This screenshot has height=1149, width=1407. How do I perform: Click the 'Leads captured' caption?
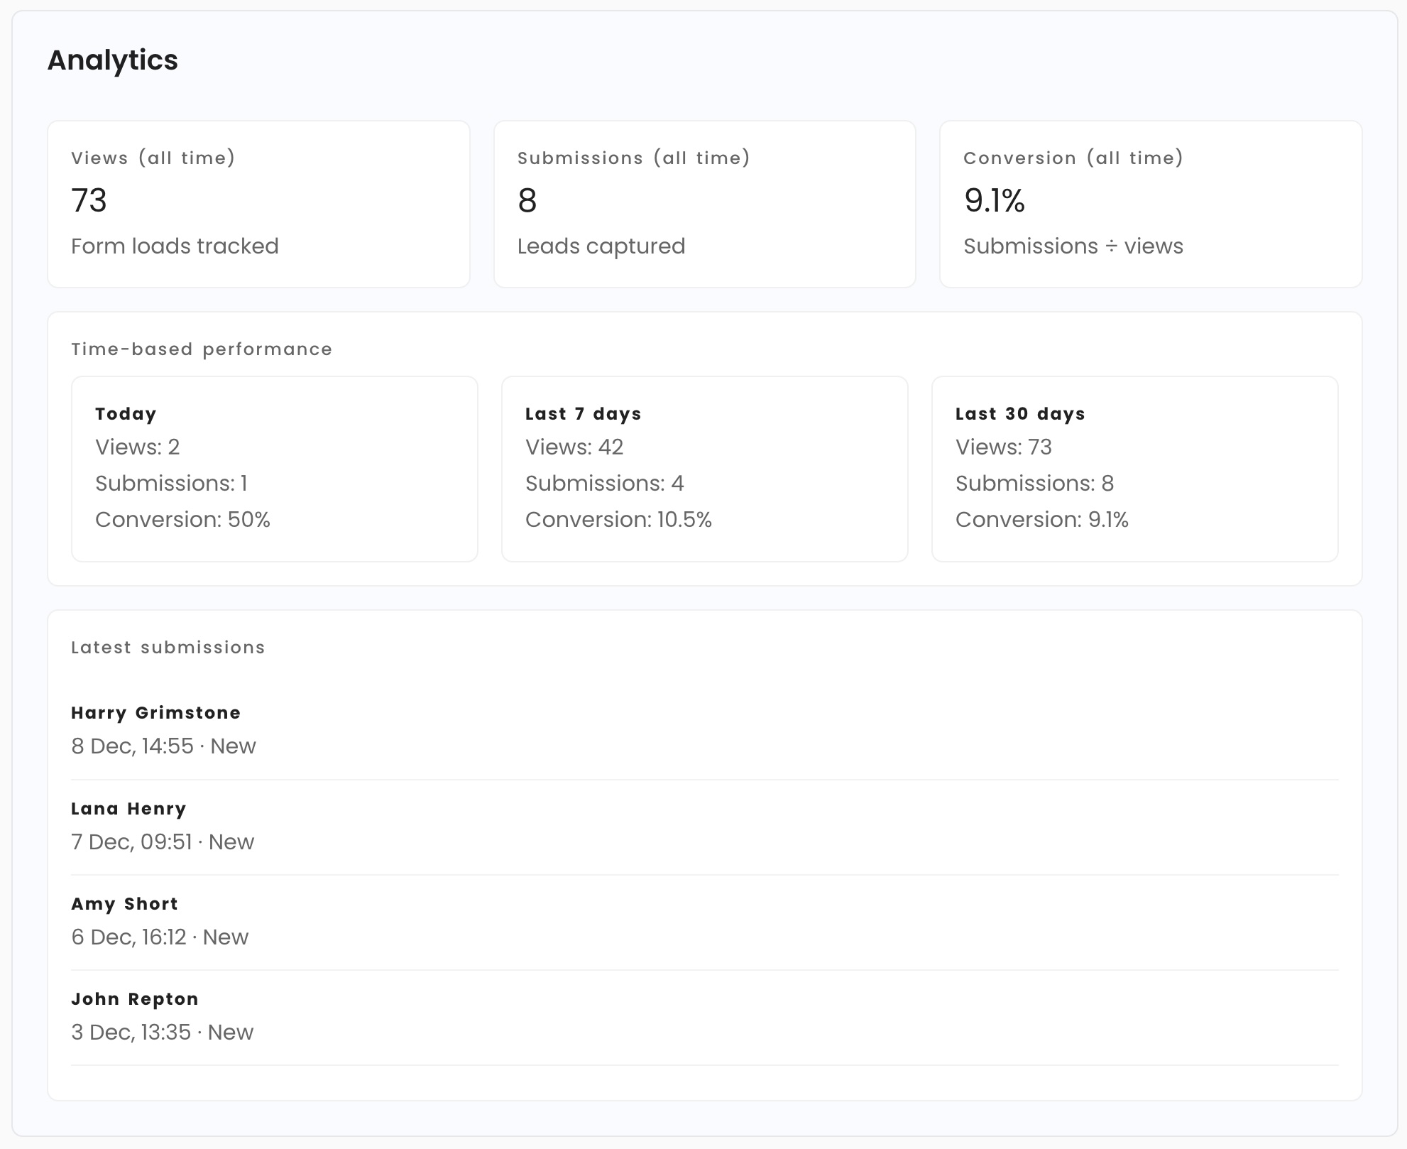coord(601,246)
